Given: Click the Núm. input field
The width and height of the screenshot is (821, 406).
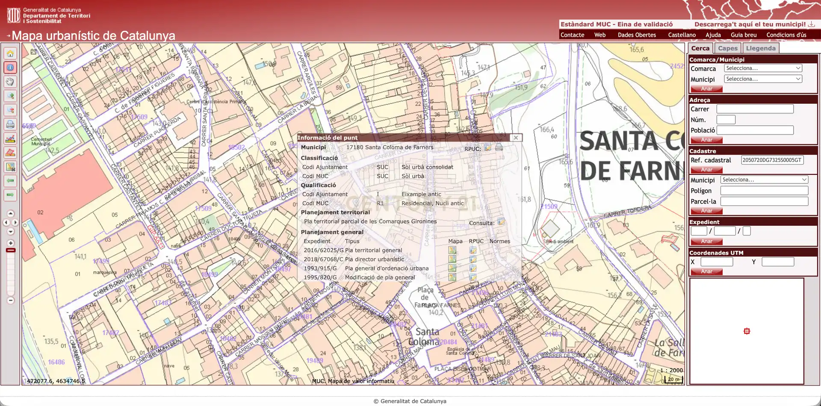Looking at the screenshot, I should pos(726,120).
